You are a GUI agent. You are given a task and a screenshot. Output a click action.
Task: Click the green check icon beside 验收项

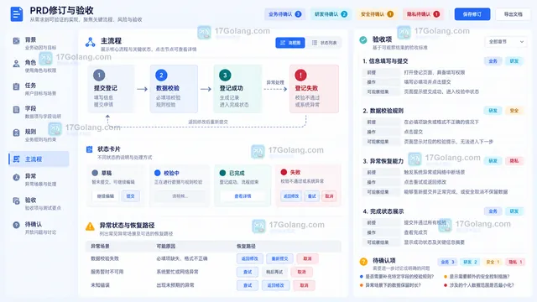coord(363,39)
